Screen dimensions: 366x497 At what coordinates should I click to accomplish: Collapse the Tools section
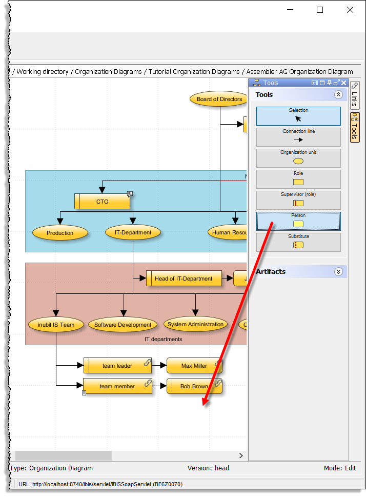[338, 95]
